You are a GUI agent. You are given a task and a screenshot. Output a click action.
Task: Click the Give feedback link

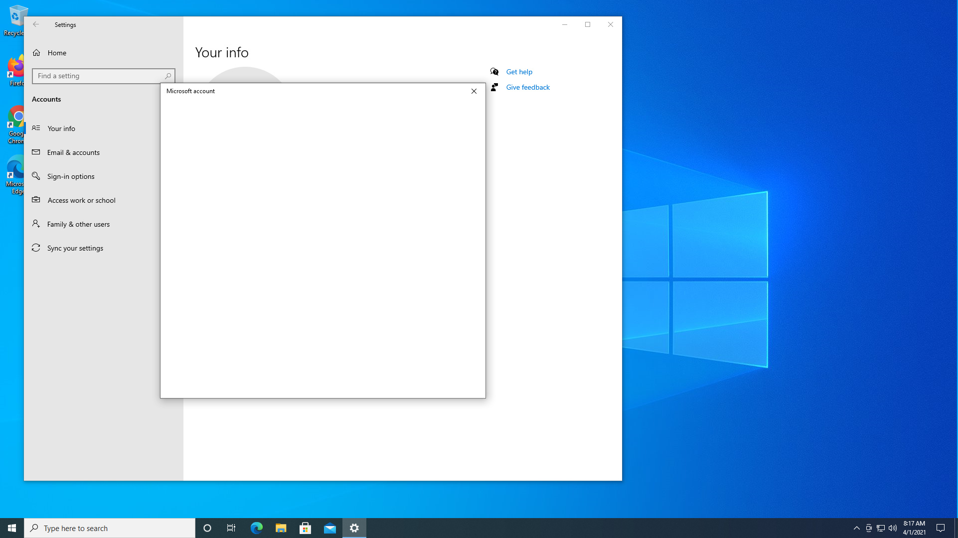(528, 87)
